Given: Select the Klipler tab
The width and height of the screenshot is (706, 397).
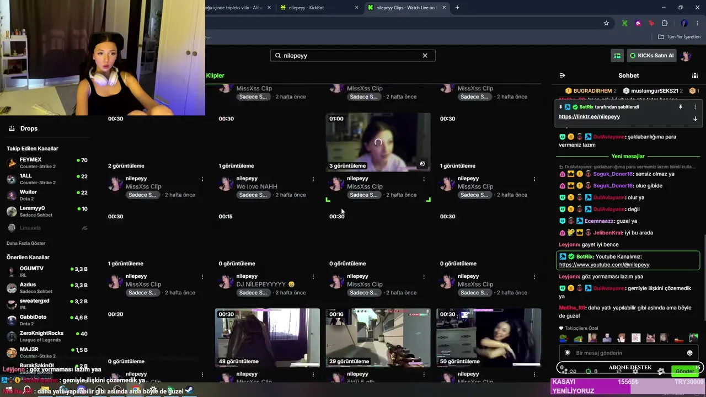Looking at the screenshot, I should click(x=215, y=76).
